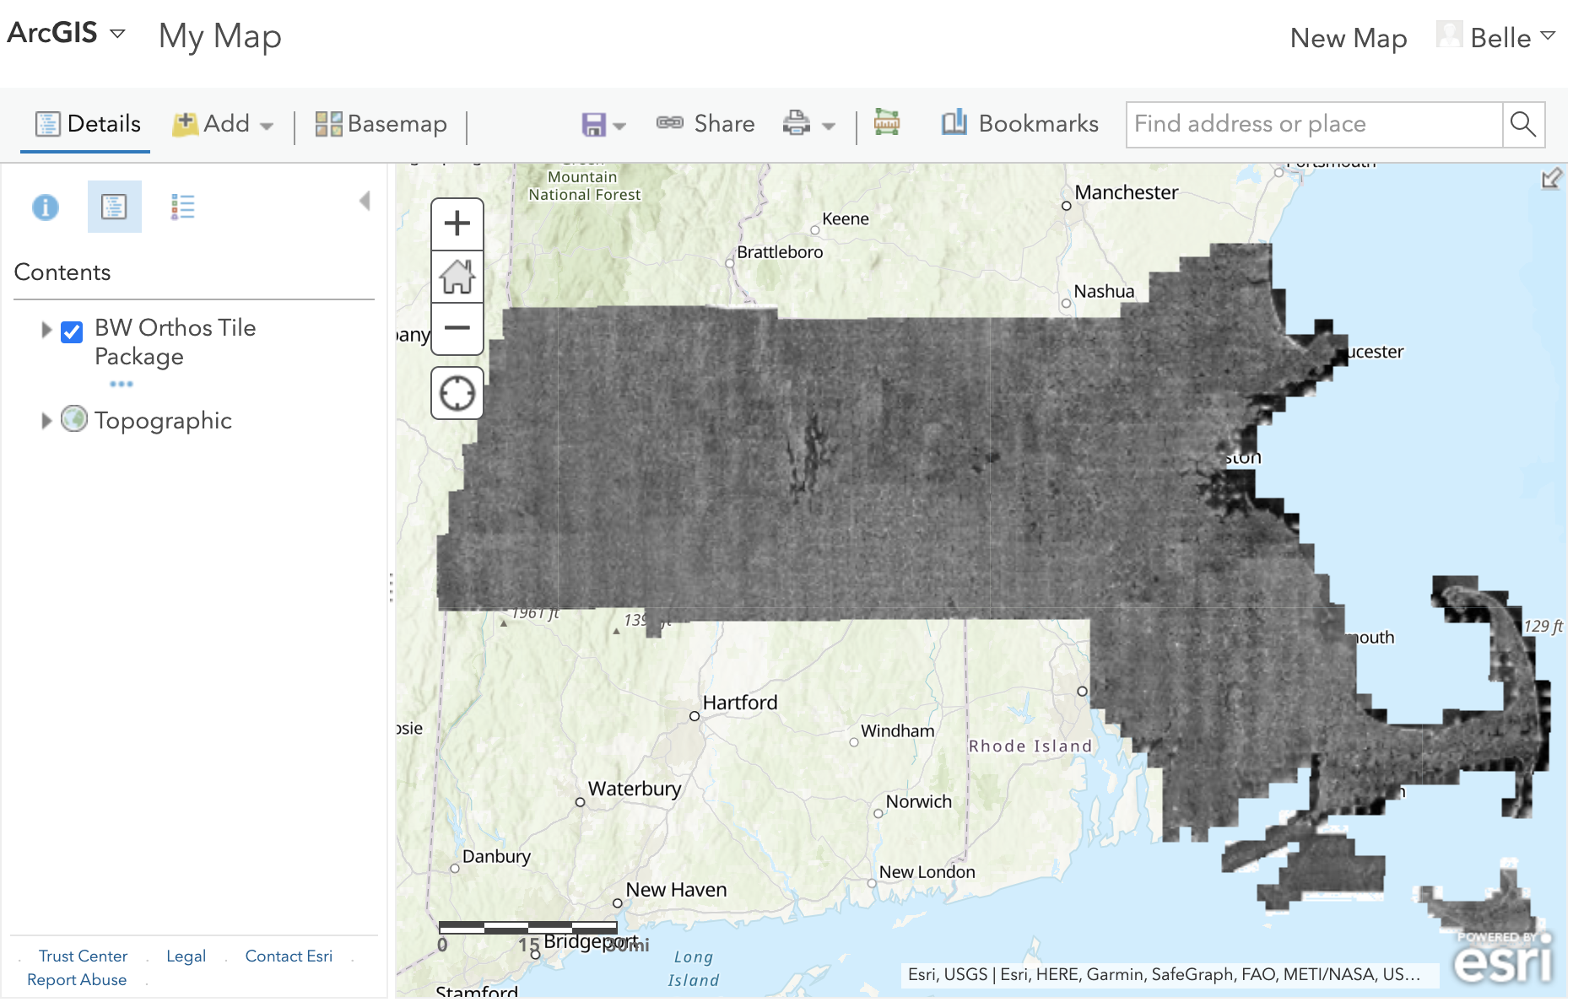Select the Topographic basemap entry

[163, 420]
